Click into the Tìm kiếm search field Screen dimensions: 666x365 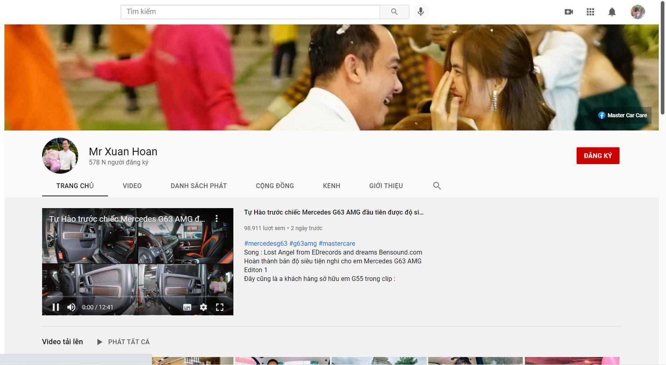250,12
